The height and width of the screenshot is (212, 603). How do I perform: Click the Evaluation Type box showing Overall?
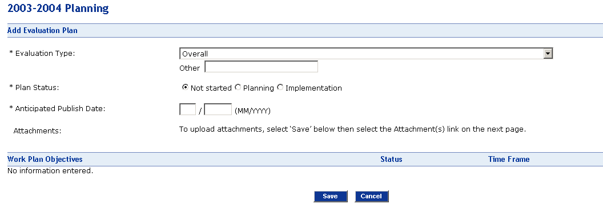(365, 54)
